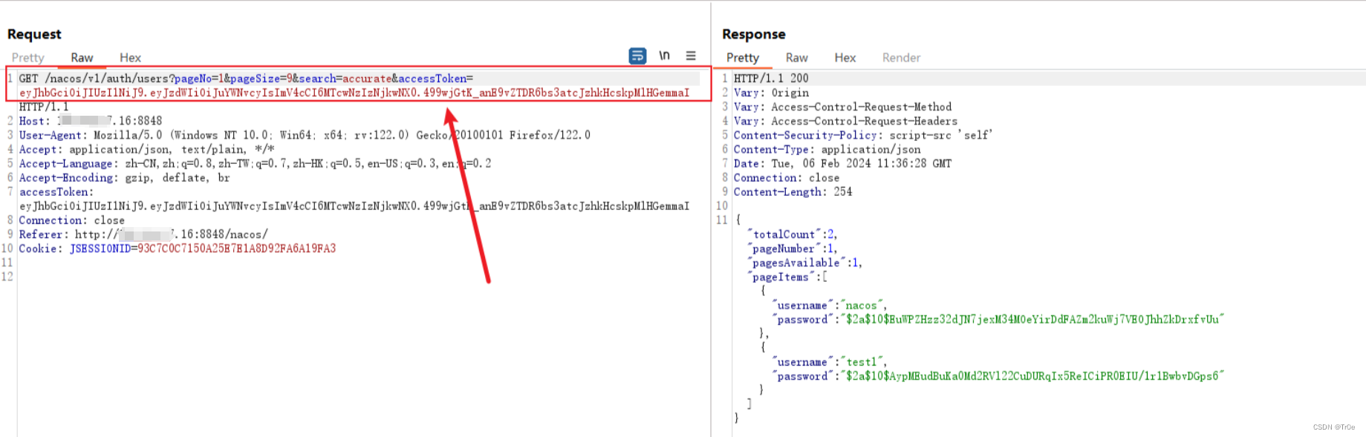The image size is (1366, 437).
Task: Click the Accept-Encoding: gzip, deflate, br line
Action: pyautogui.click(x=124, y=177)
